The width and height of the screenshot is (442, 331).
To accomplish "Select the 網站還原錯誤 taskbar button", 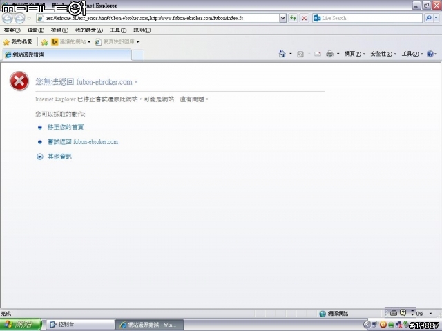I will (x=149, y=325).
